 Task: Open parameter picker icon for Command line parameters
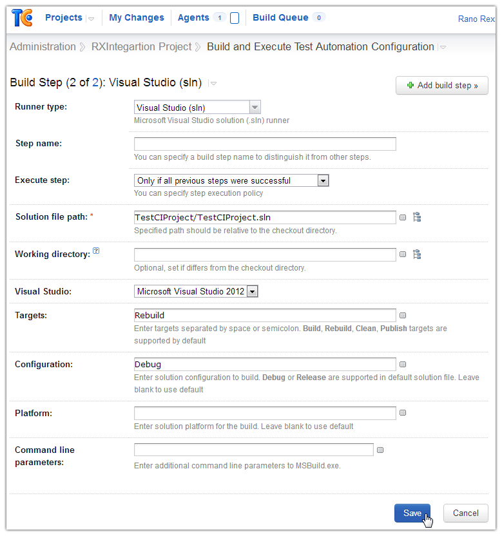click(x=380, y=450)
